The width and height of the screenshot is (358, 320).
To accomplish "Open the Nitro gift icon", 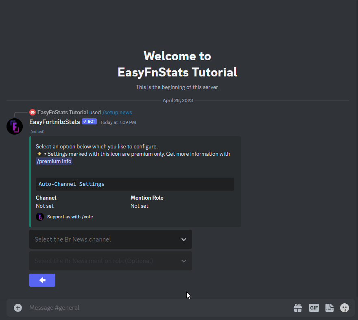I will (298, 308).
